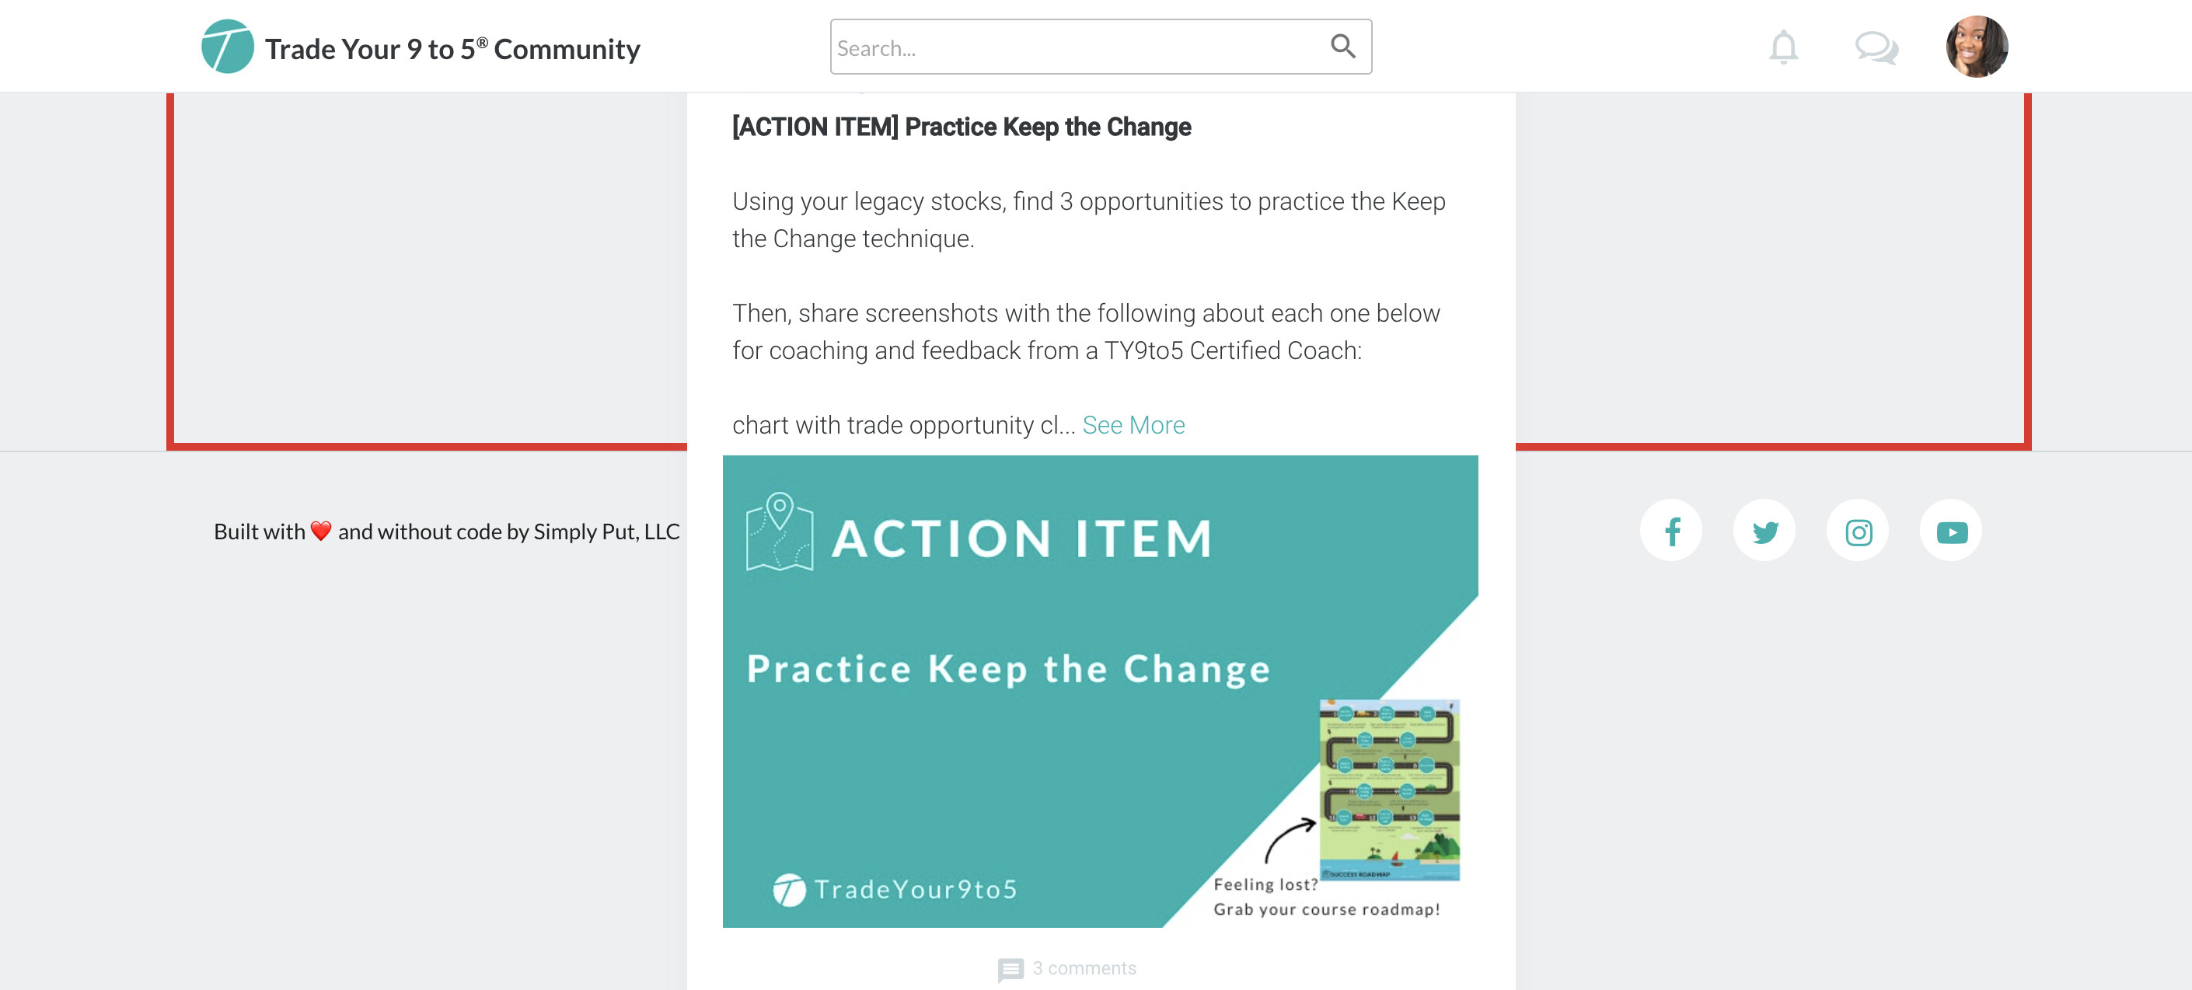The image size is (2192, 990).
Task: Visit the Facebook page icon
Action: click(1671, 532)
